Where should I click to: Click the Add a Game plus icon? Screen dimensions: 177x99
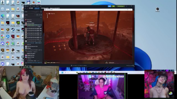(25, 66)
